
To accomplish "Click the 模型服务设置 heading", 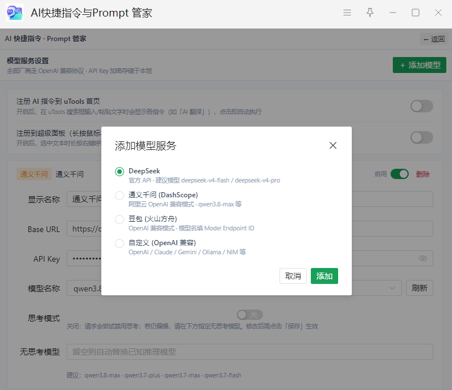I will [x=28, y=60].
